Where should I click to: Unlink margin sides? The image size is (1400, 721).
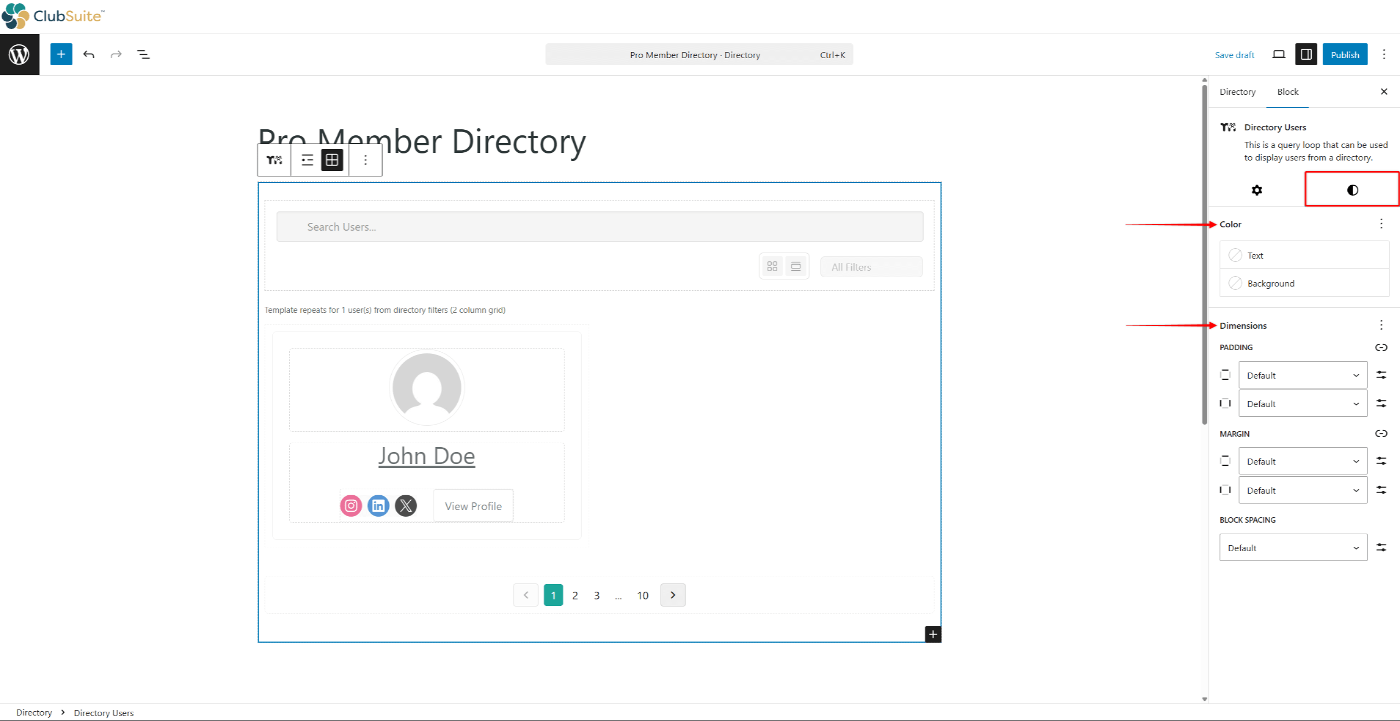click(1381, 433)
